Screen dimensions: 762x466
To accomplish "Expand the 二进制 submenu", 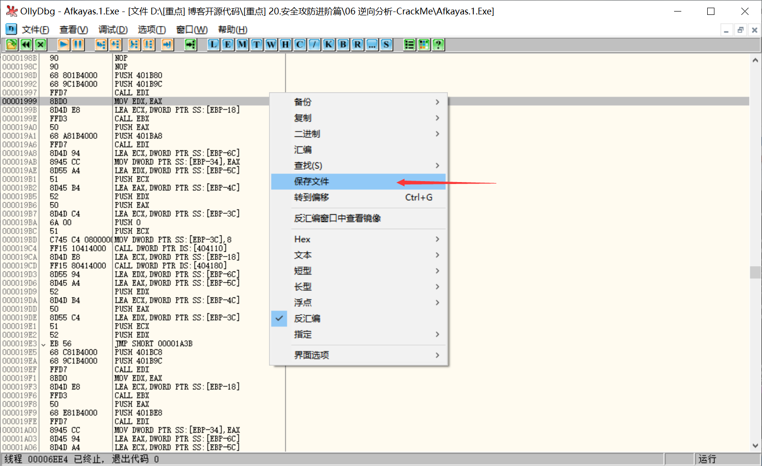I will (358, 134).
